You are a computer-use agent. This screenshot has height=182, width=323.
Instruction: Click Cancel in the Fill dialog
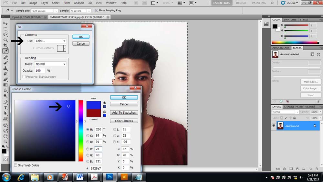pyautogui.click(x=81, y=44)
